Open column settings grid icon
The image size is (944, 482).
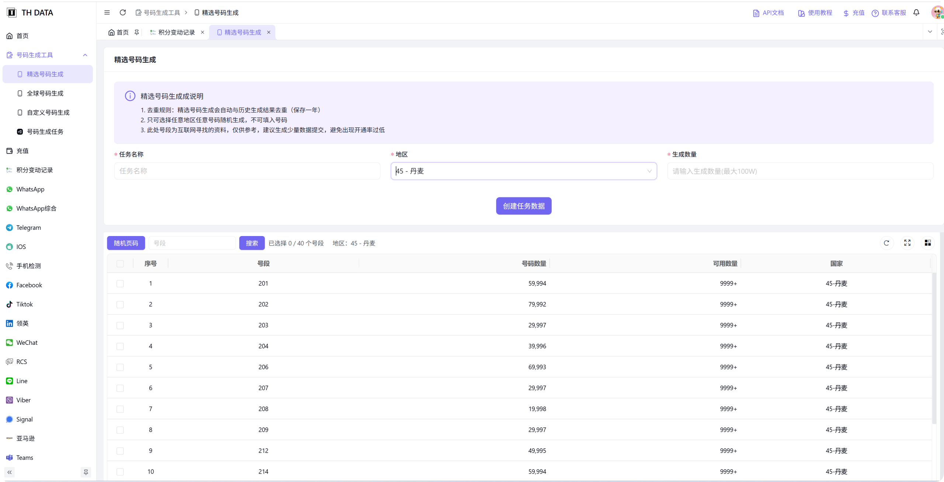tap(928, 243)
